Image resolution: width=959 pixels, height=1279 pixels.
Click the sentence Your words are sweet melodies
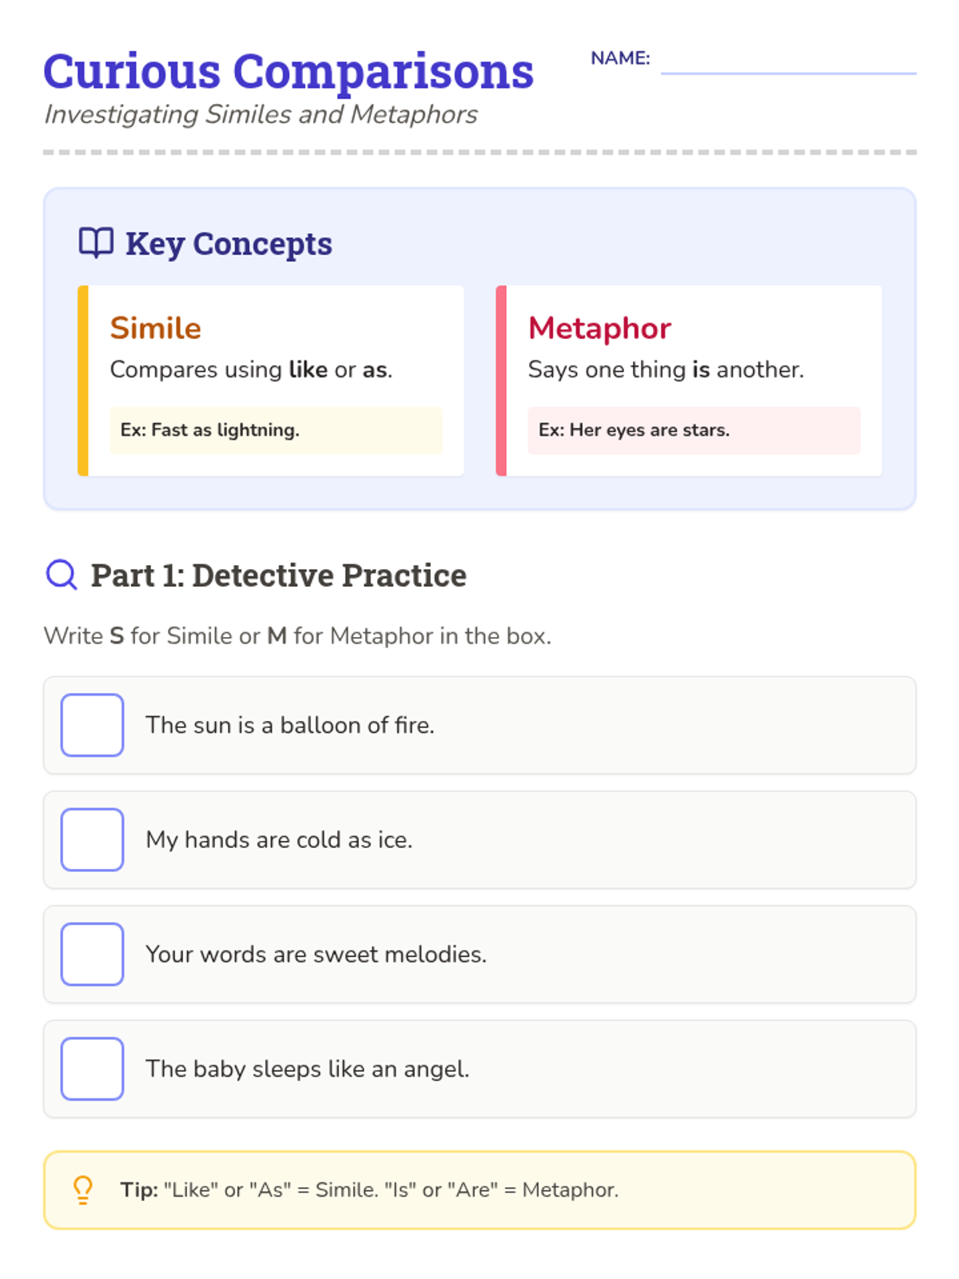tap(316, 954)
